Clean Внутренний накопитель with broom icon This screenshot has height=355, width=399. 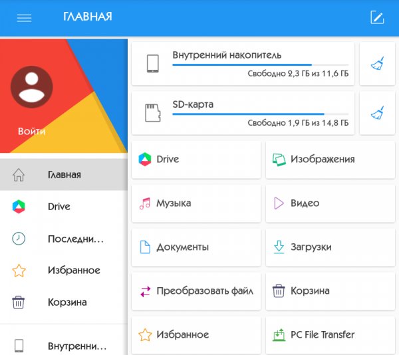coord(377,64)
